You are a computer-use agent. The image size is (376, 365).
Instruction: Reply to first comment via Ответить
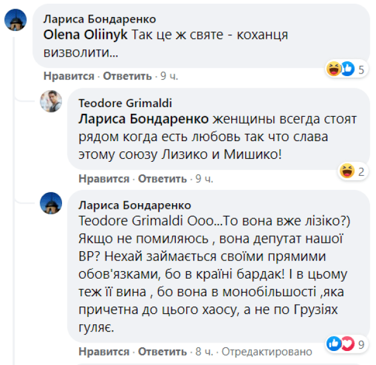127,76
